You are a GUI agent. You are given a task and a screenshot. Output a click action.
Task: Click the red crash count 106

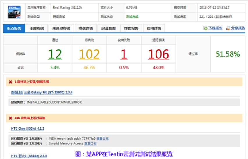(159, 54)
